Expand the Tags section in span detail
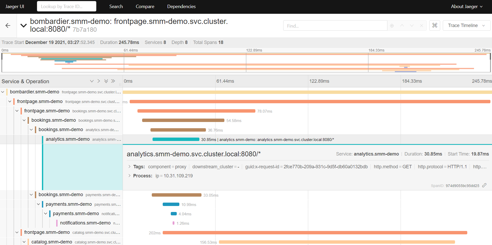 click(129, 166)
